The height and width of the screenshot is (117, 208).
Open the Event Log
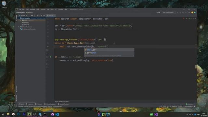[x=190, y=104]
